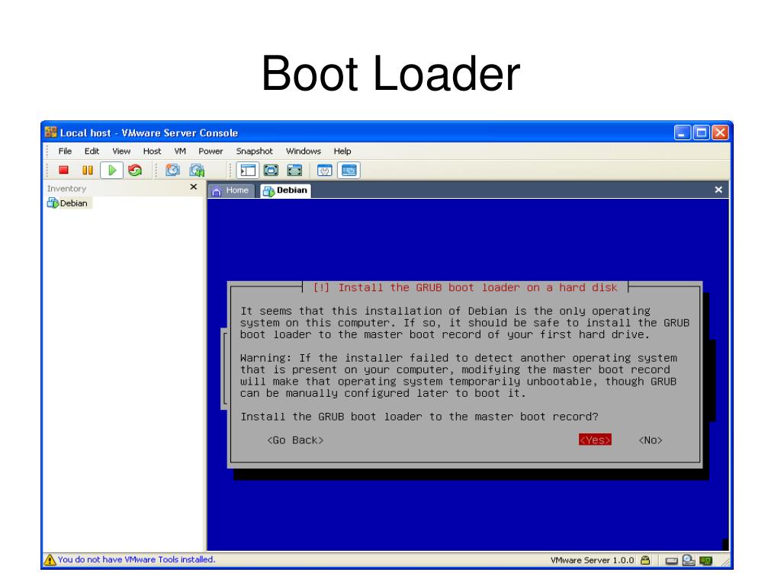
Task: Select Debian in the Inventory list
Action: [68, 203]
